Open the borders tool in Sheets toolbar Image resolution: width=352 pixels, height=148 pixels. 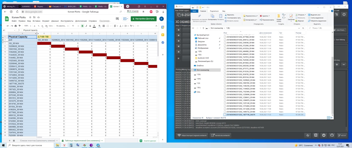coord(104,26)
